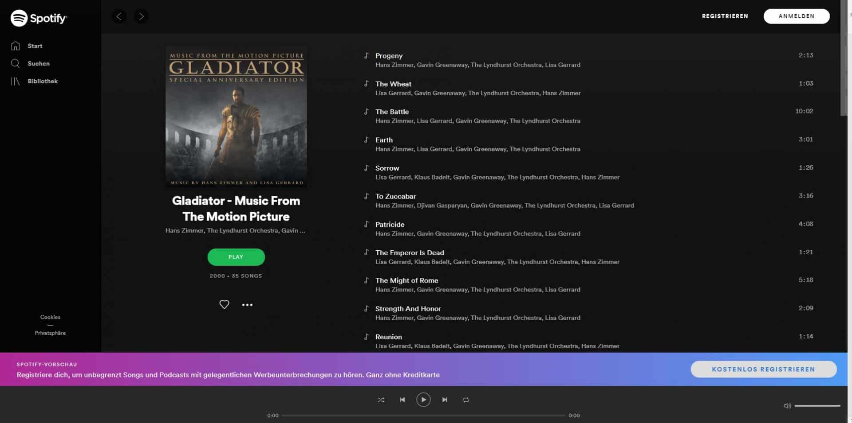Screen dimensions: 852x423
Task: Click note icon beside The Emperor Is Dead
Action: click(x=366, y=252)
